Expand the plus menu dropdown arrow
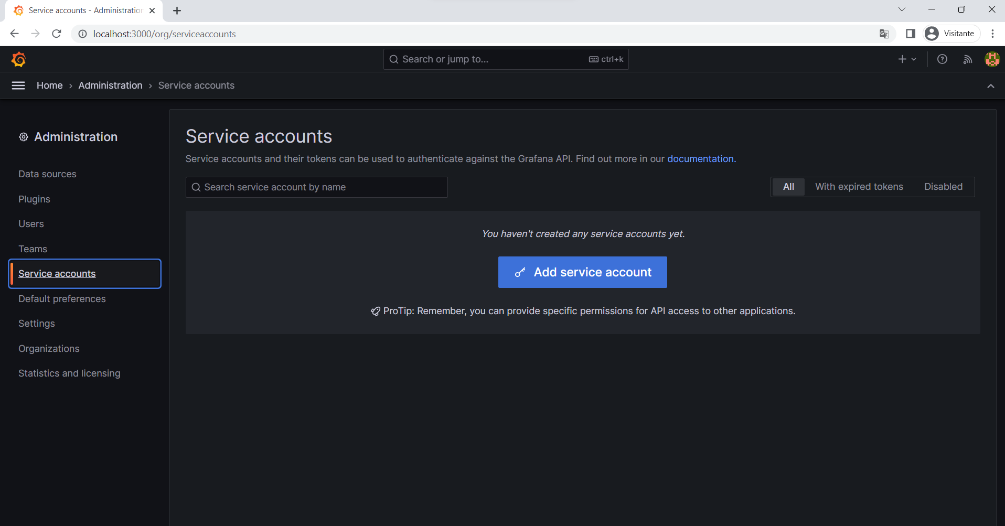This screenshot has width=1005, height=526. pyautogui.click(x=914, y=59)
